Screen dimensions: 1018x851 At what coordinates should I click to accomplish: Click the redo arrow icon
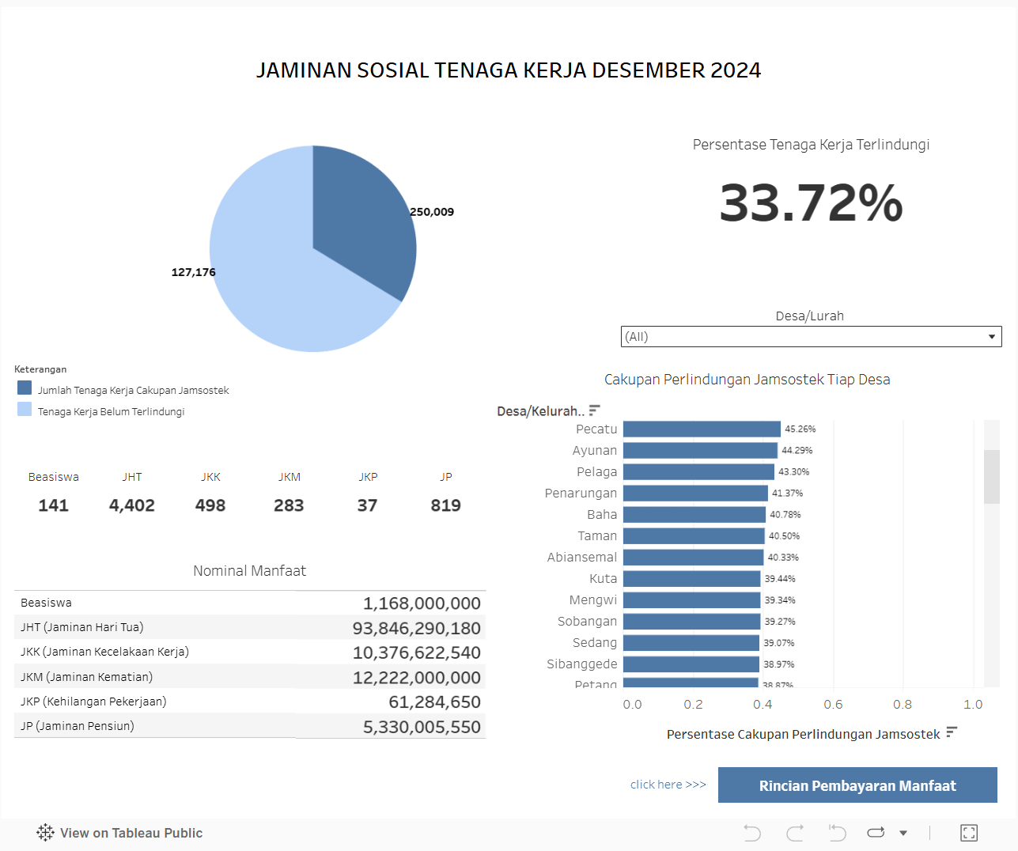pos(794,832)
